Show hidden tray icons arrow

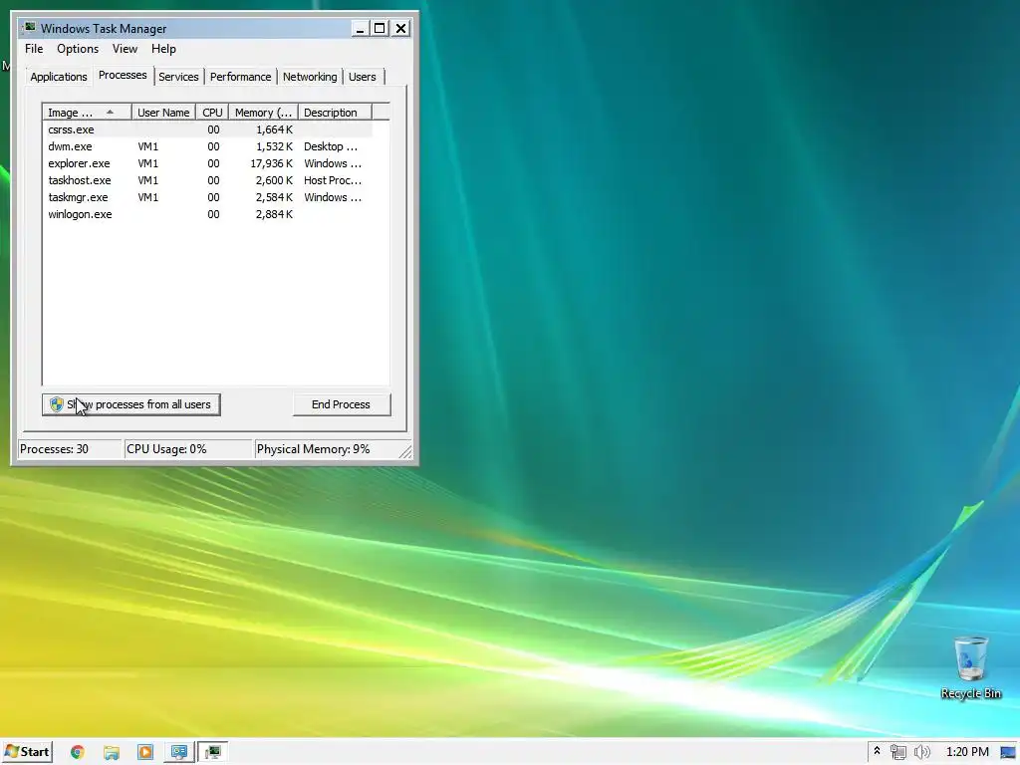(877, 751)
